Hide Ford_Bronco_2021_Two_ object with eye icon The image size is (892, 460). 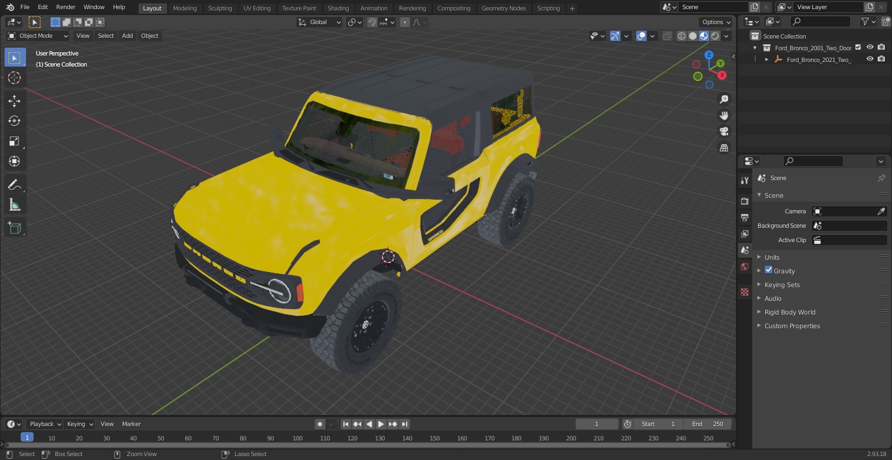coord(870,59)
